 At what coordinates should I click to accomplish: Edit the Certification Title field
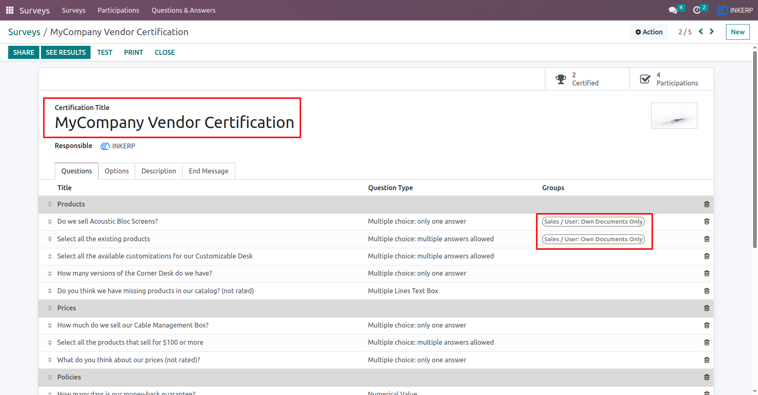[x=175, y=122]
